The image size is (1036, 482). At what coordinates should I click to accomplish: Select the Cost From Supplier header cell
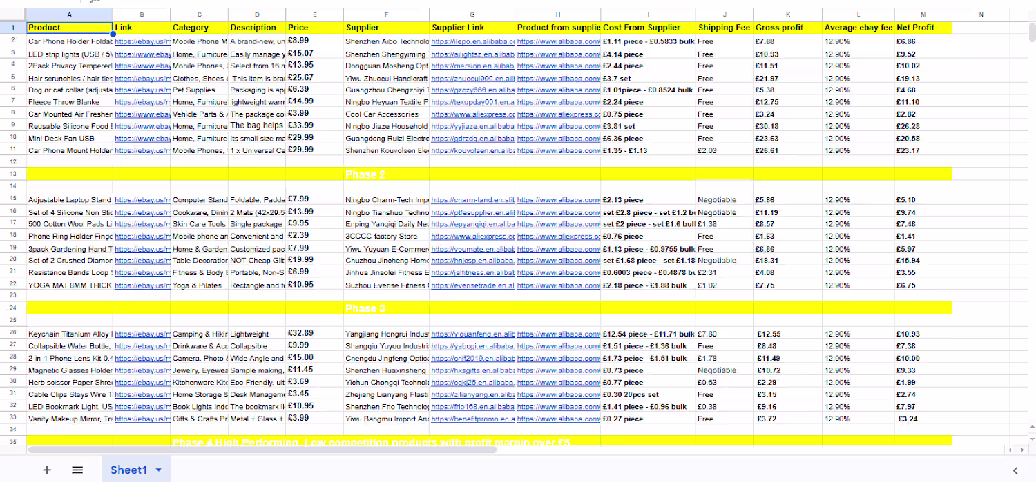click(x=649, y=28)
